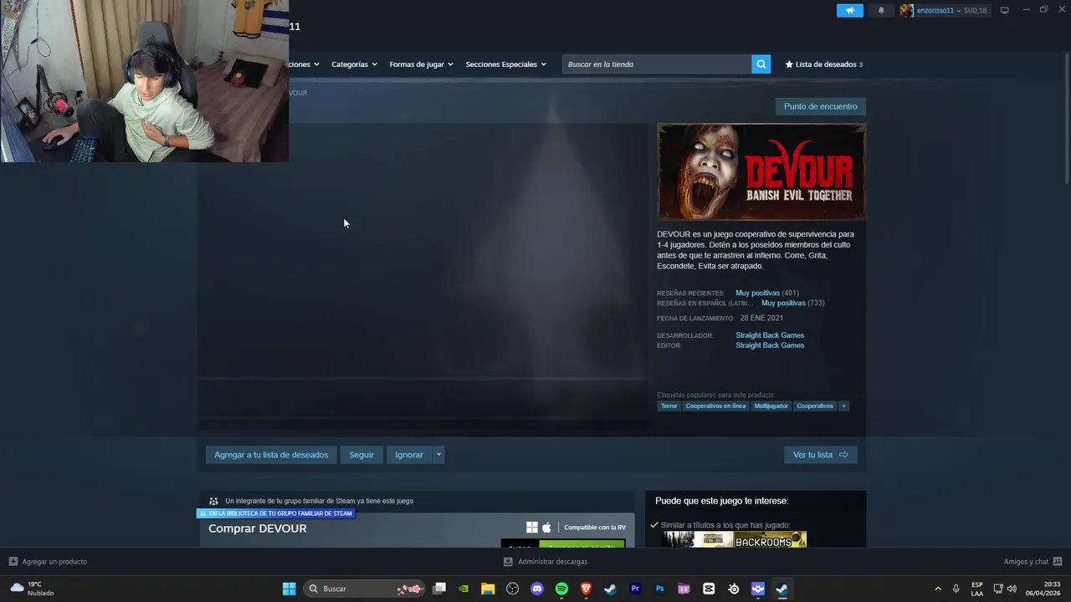The width and height of the screenshot is (1071, 602).
Task: Click the taskbar Buscar search box
Action: pyautogui.click(x=365, y=589)
